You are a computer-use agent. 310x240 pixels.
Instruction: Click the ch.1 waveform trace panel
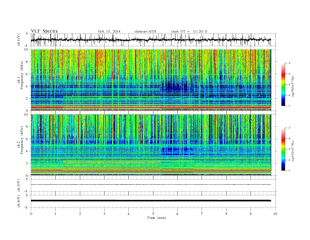click(154, 40)
